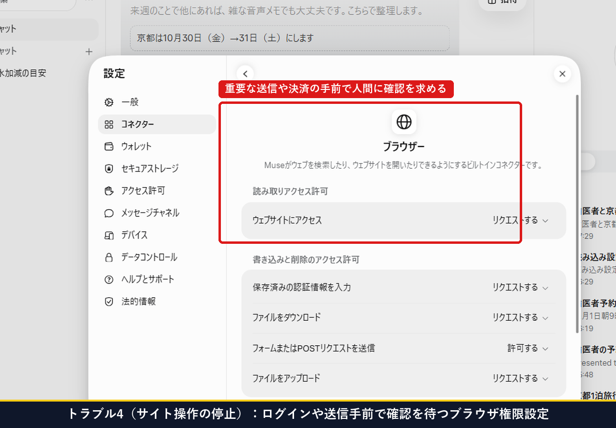The width and height of the screenshot is (616, 428).
Task: Click the globe browser connector icon
Action: [404, 122]
